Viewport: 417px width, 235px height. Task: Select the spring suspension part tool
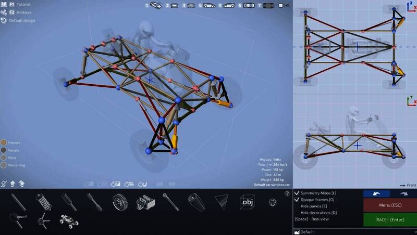coord(43,202)
